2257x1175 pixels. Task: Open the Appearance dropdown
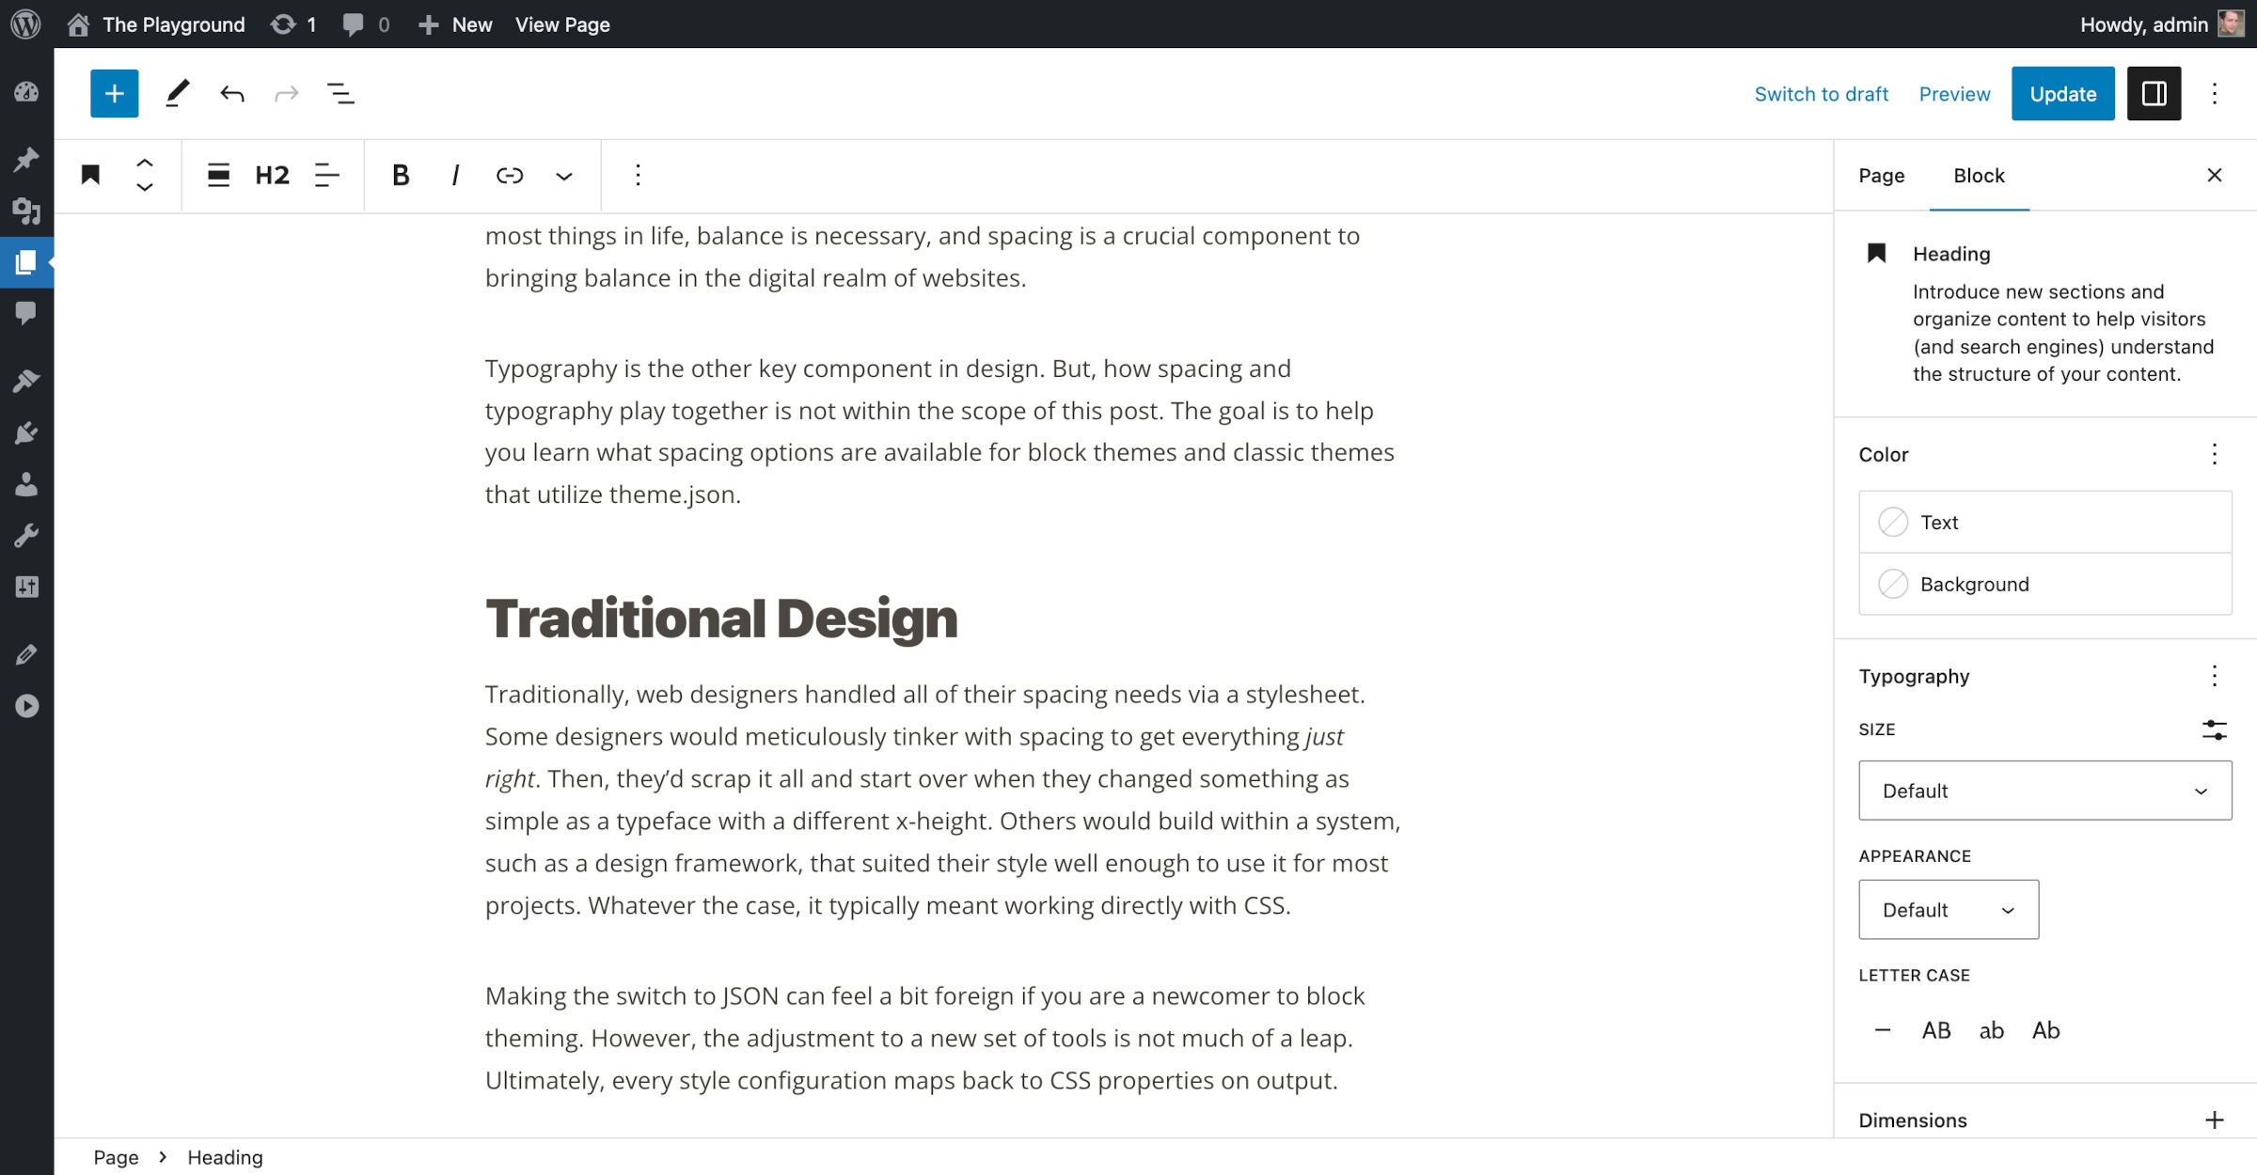pyautogui.click(x=1949, y=910)
